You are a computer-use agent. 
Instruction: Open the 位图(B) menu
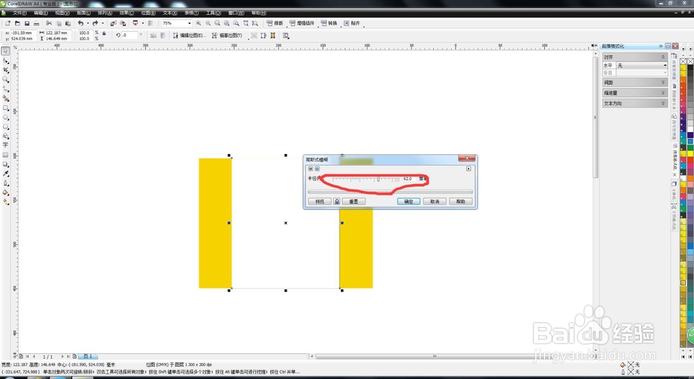click(x=149, y=12)
